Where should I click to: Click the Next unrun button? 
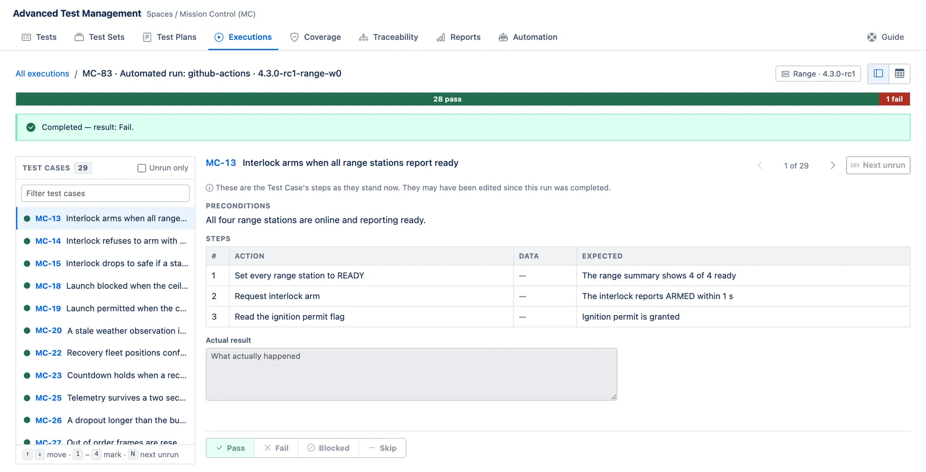[878, 165]
